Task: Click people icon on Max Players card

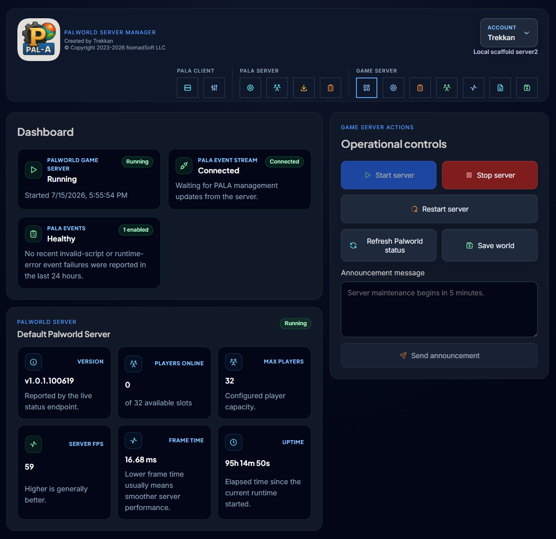Action: pyautogui.click(x=234, y=362)
